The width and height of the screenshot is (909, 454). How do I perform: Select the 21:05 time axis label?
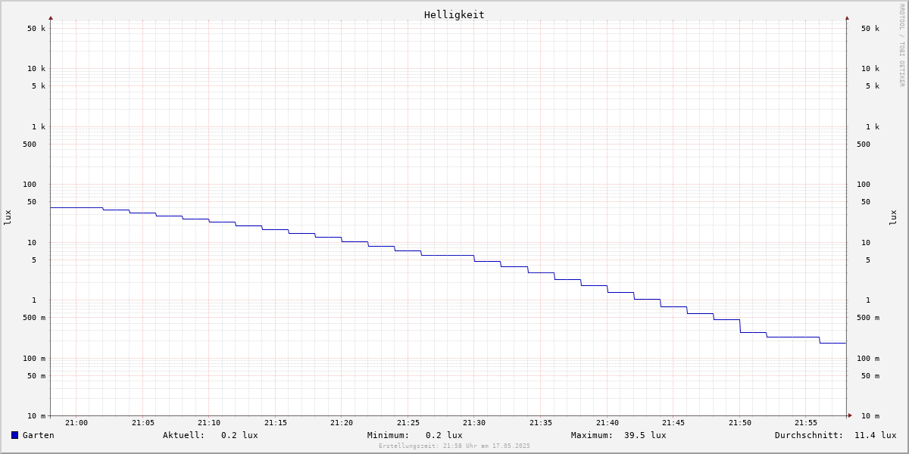pos(143,423)
